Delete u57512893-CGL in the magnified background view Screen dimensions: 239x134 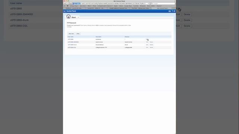187,26
